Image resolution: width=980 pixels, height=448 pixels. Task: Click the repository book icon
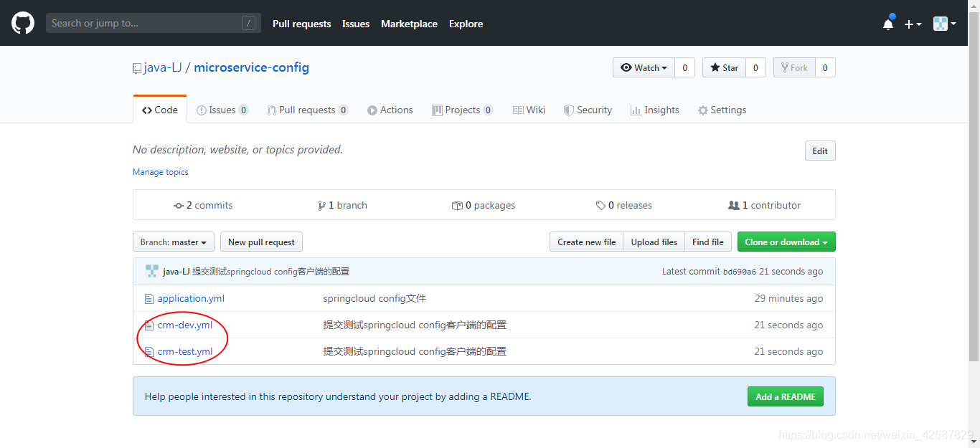(x=137, y=68)
